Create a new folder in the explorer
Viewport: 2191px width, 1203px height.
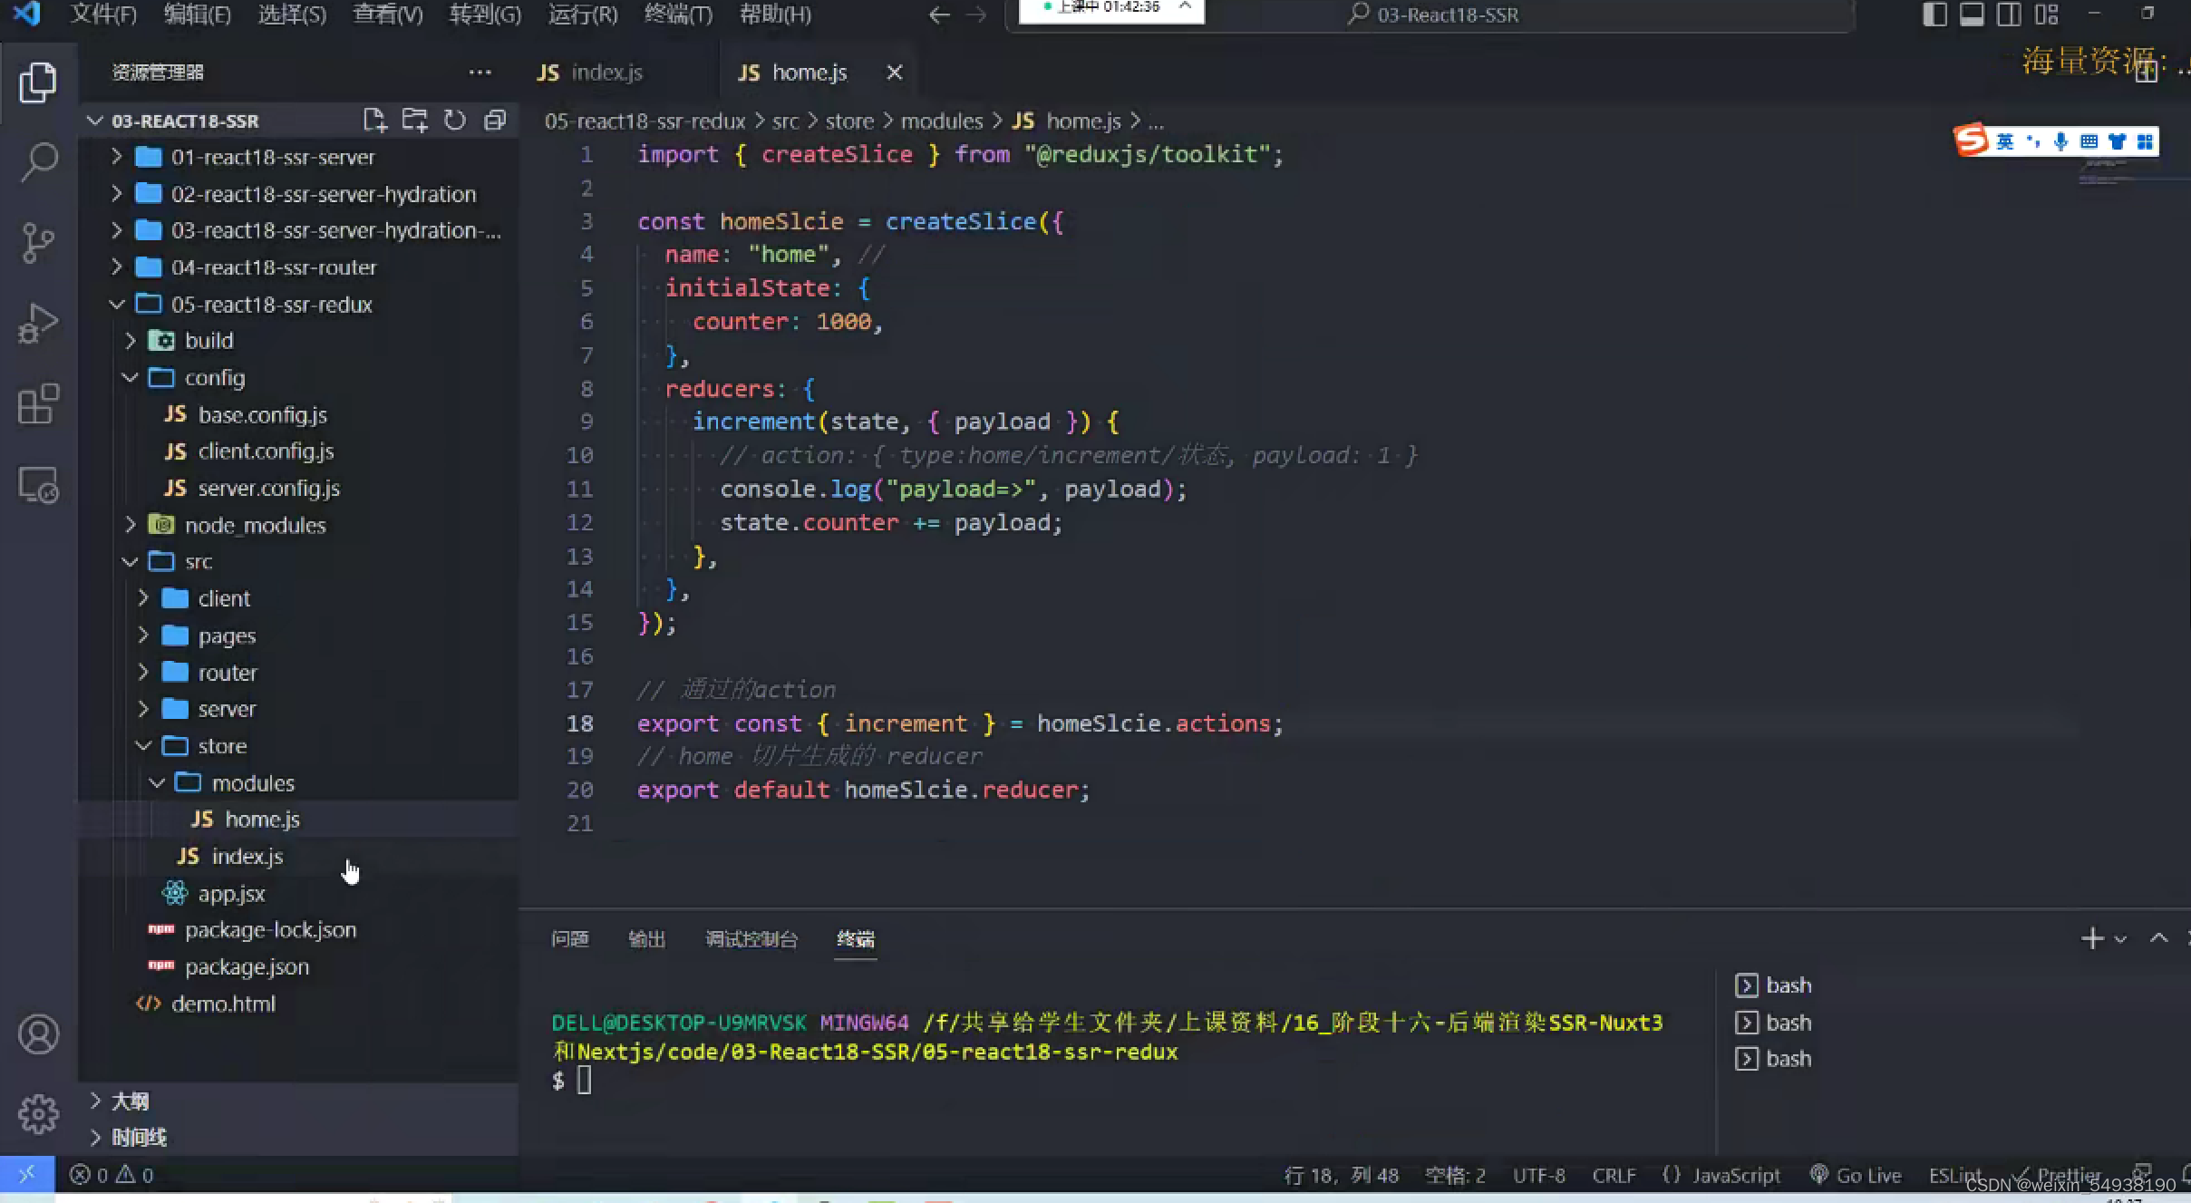415,121
